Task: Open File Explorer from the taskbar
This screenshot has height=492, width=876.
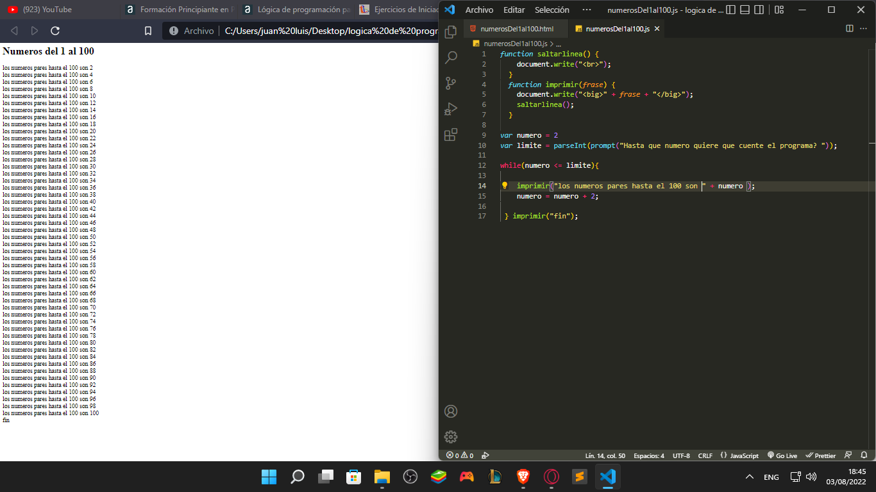Action: click(x=382, y=477)
